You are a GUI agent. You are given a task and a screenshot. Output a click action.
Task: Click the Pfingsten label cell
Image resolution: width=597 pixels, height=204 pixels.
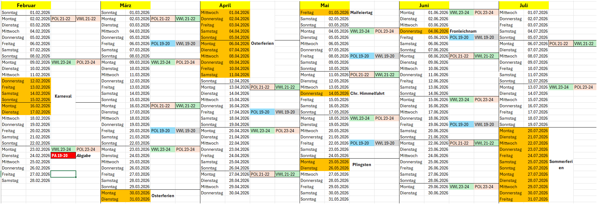tap(361, 165)
